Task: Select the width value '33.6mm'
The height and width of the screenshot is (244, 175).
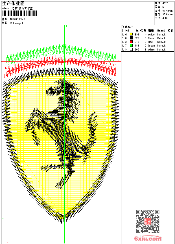Action: [x=167, y=14]
